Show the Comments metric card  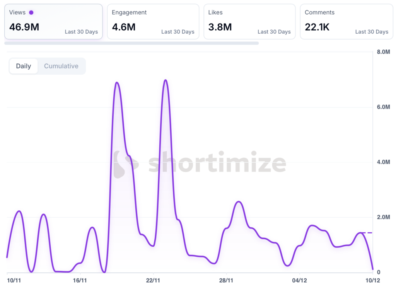(346, 22)
